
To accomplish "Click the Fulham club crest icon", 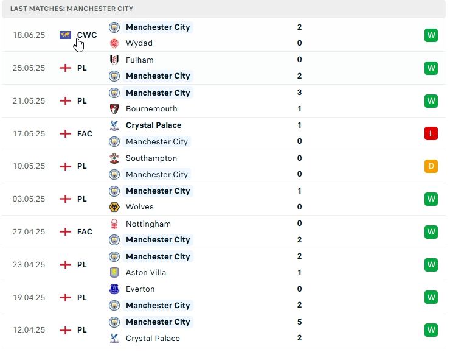I will pyautogui.click(x=114, y=60).
